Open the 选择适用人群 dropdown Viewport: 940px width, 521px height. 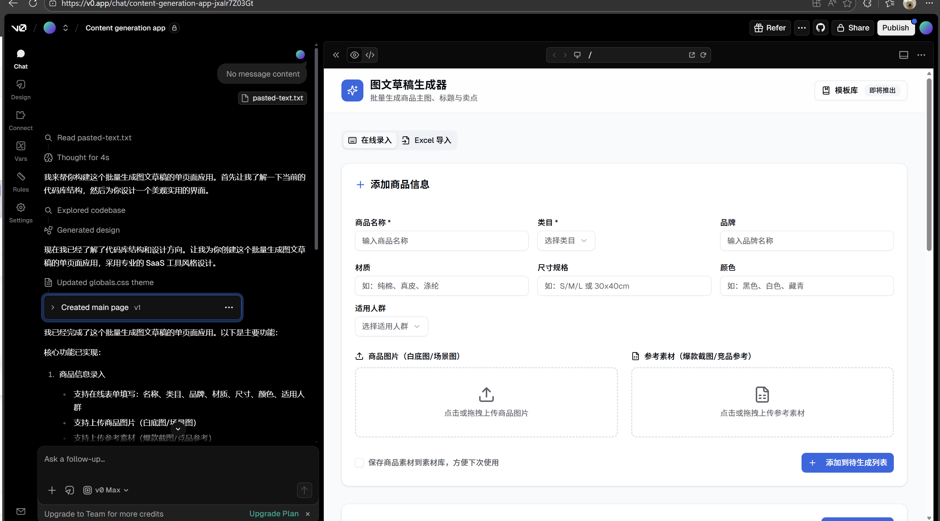click(x=391, y=326)
